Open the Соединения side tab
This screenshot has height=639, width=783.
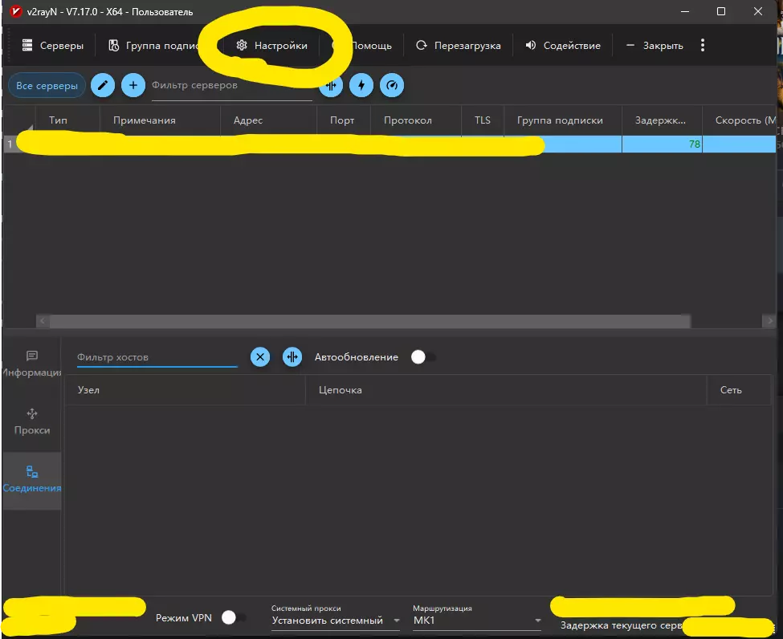coord(32,480)
